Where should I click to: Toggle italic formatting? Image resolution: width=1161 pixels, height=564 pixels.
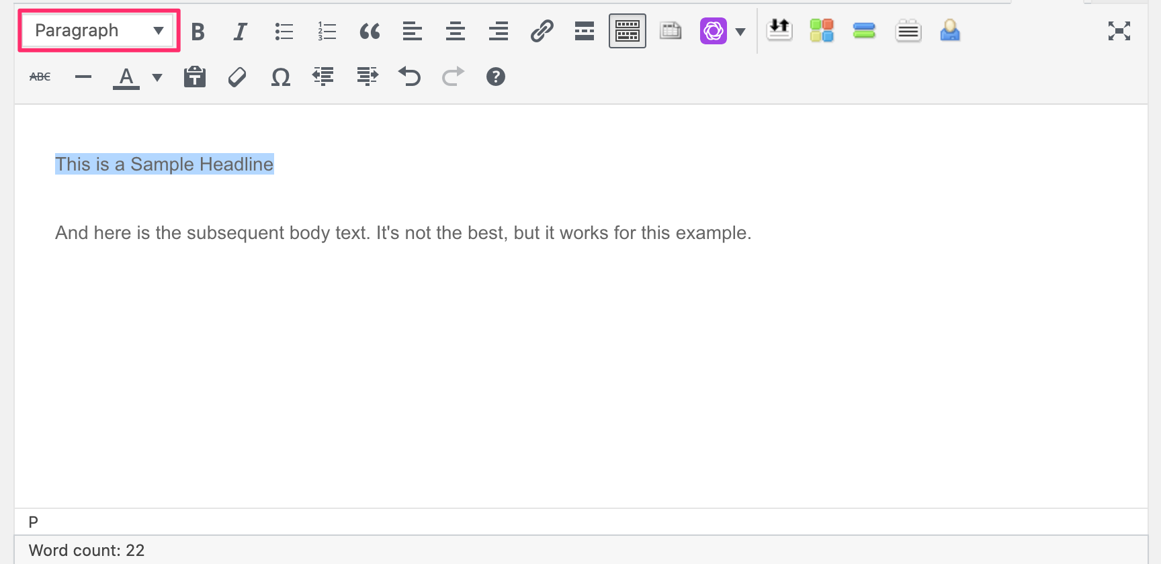click(240, 32)
